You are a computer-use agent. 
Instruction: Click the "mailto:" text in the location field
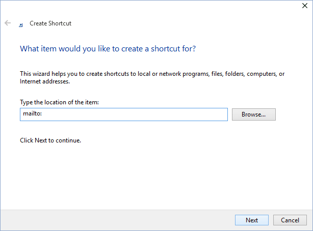[x=32, y=113]
